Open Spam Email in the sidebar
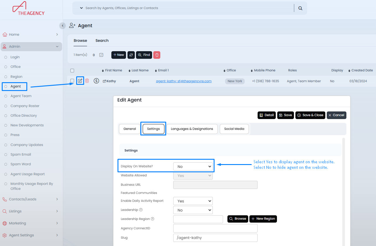Image resolution: width=376 pixels, height=246 pixels. [21, 154]
